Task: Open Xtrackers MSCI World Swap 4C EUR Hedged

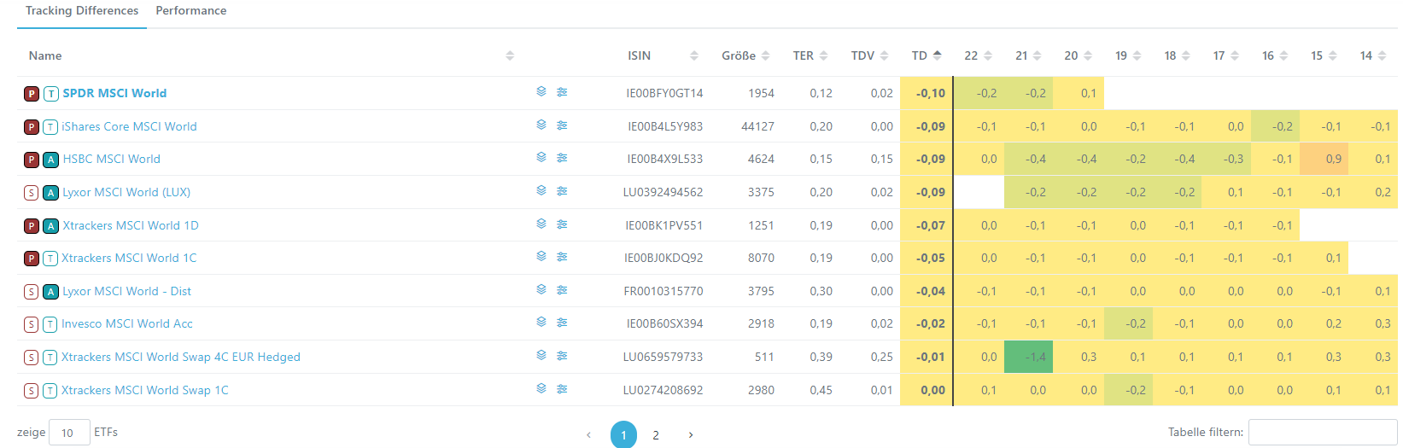Action: point(181,357)
